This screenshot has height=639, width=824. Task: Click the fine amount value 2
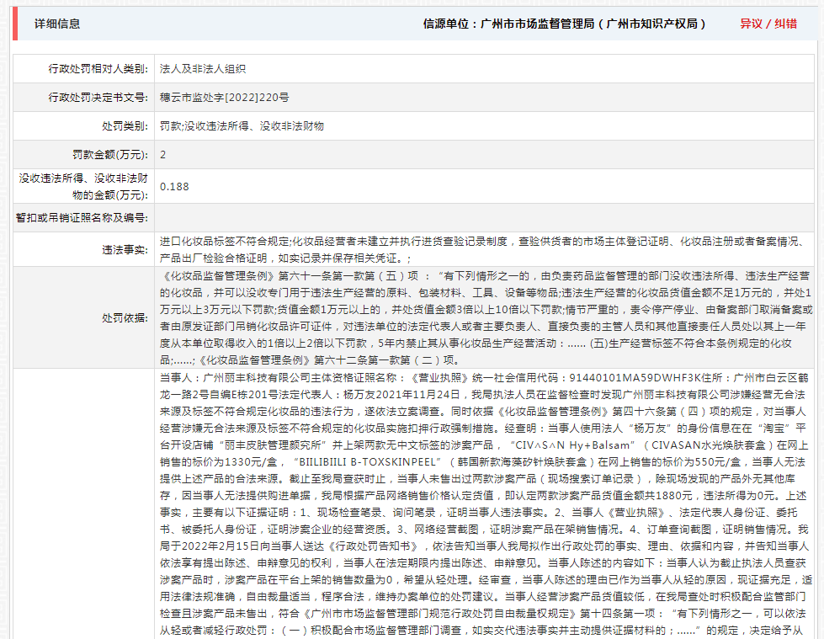(x=163, y=155)
